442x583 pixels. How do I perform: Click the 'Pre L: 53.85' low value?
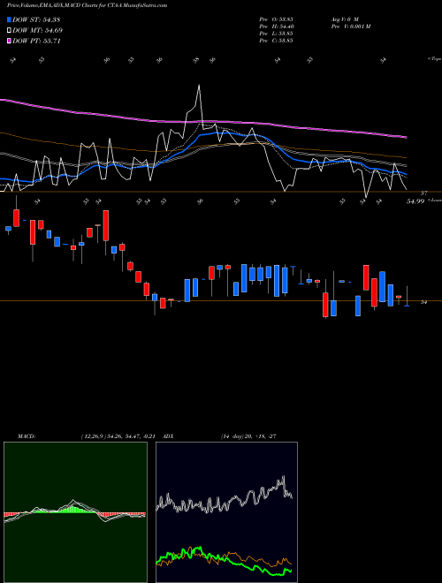click(x=276, y=34)
